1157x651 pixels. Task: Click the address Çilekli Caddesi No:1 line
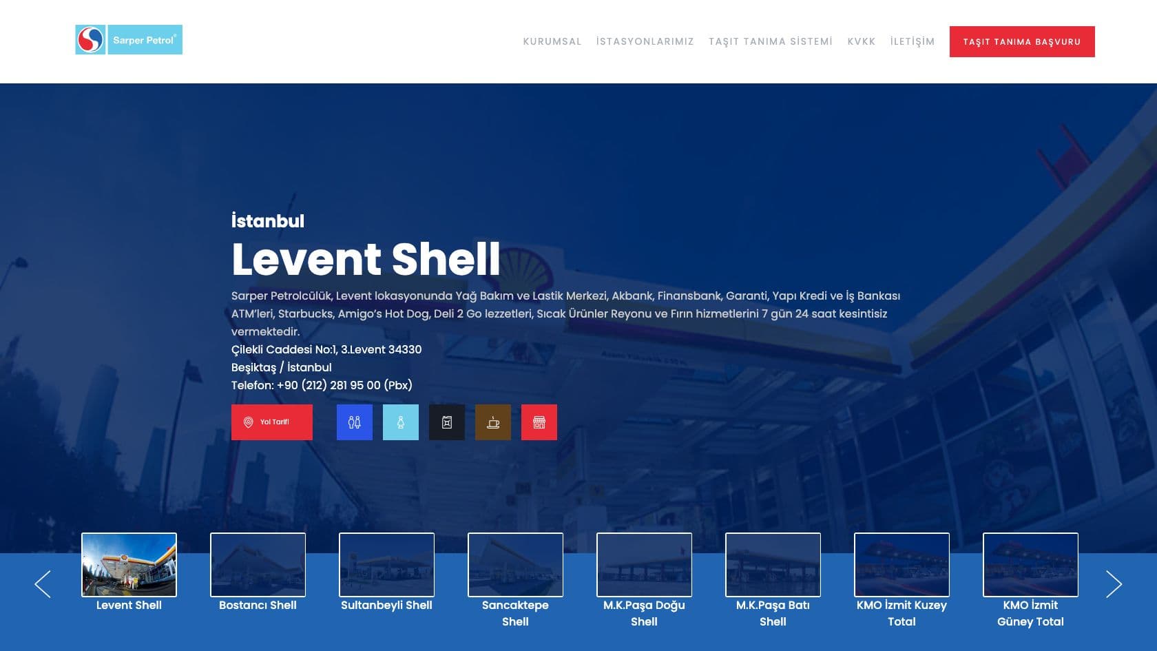(326, 349)
